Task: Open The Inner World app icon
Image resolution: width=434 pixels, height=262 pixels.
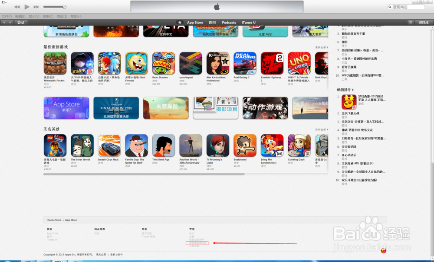Action: pos(82,146)
